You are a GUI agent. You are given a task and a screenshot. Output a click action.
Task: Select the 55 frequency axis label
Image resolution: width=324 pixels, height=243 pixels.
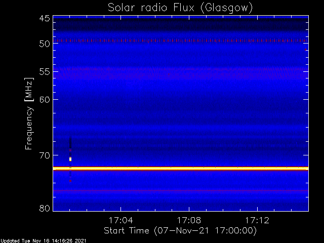[x=45, y=72]
